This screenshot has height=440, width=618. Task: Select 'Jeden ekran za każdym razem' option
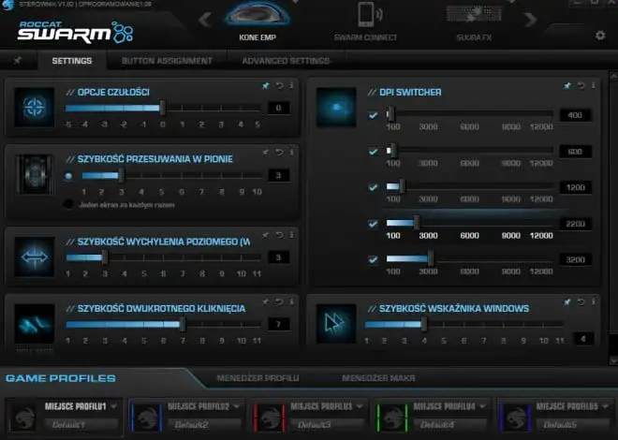coord(68,204)
